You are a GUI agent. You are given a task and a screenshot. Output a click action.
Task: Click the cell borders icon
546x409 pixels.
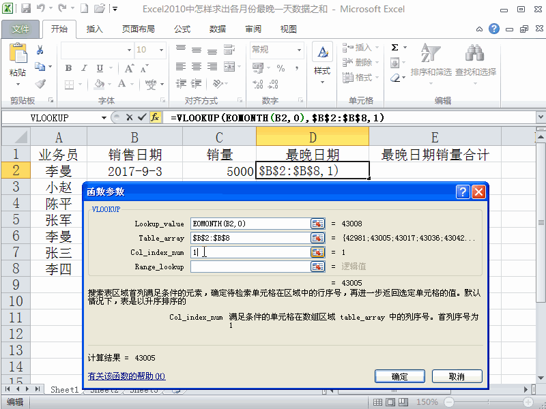(x=70, y=84)
